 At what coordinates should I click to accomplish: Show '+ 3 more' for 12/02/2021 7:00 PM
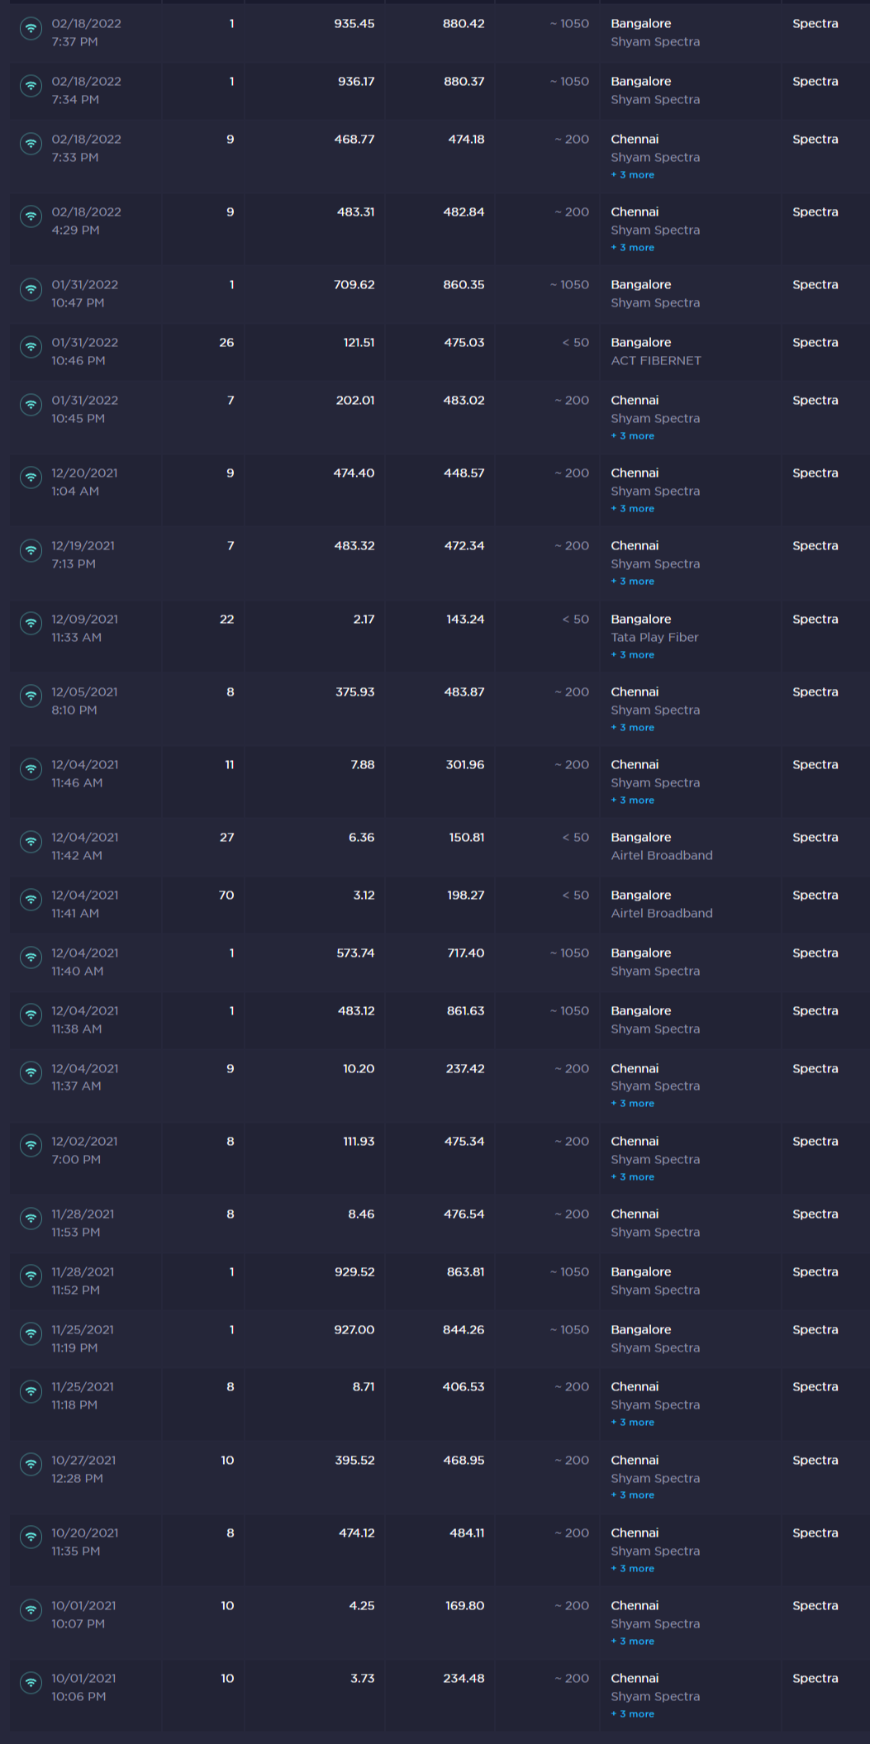click(632, 1177)
